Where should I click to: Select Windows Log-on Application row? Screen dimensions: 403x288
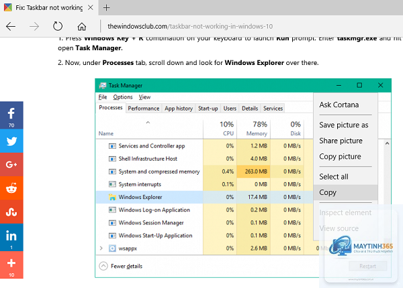(x=204, y=210)
